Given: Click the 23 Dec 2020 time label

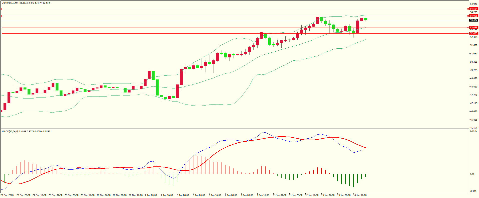Looking at the screenshot, I should pos(7,195).
